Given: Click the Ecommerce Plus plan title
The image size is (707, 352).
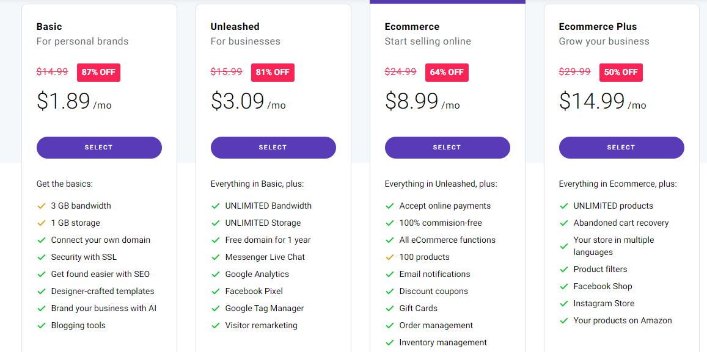Looking at the screenshot, I should coord(598,27).
